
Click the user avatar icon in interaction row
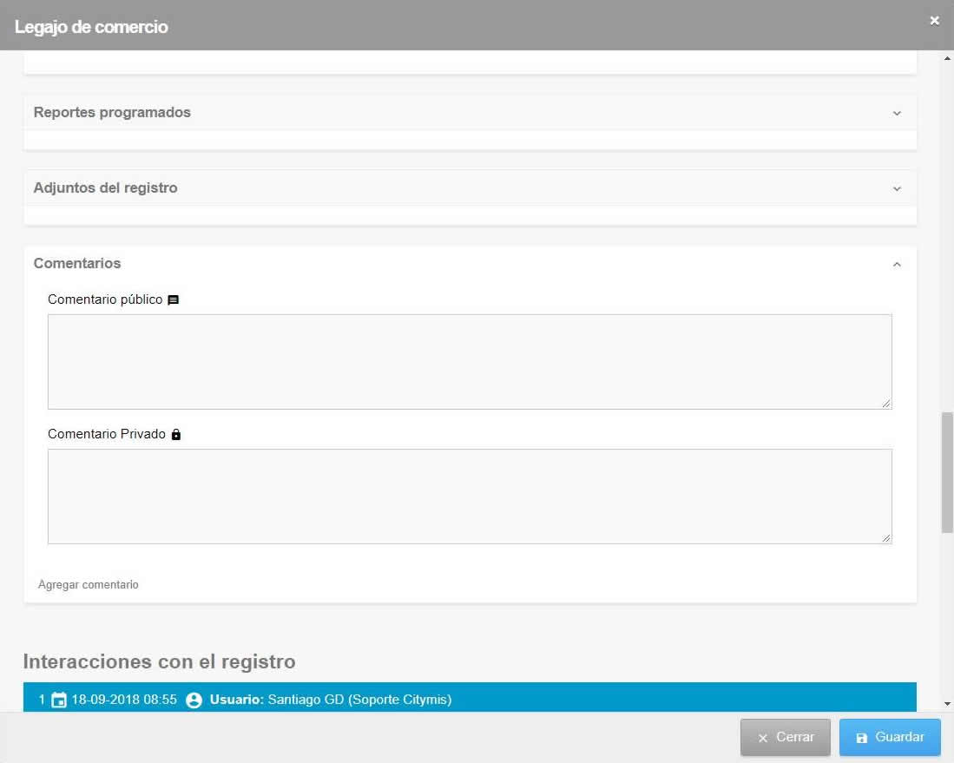pos(194,700)
